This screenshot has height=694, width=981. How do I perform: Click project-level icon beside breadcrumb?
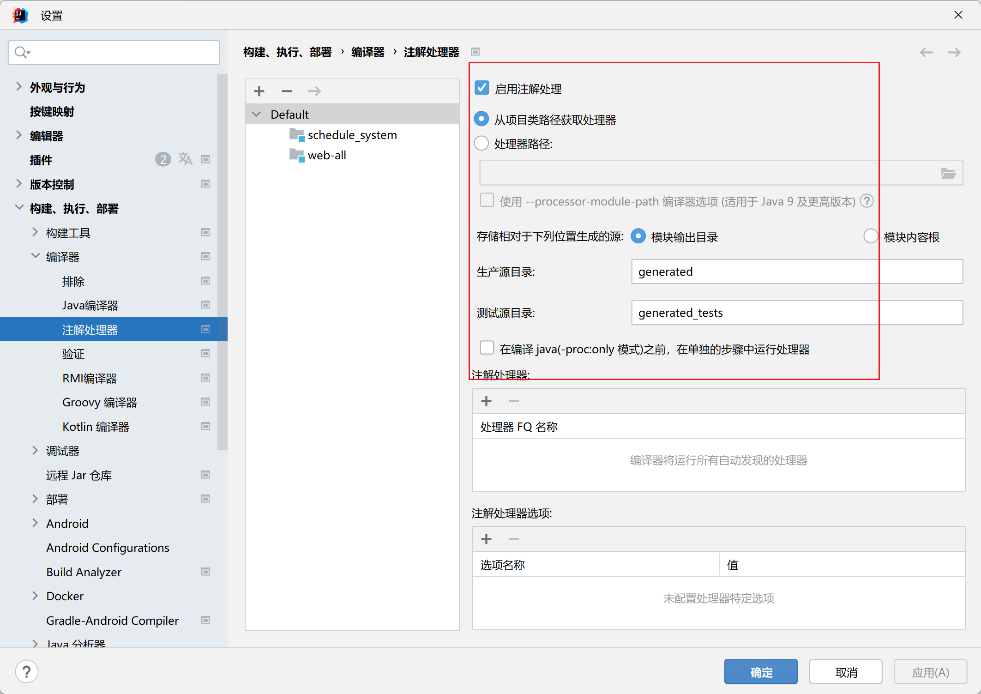click(475, 52)
